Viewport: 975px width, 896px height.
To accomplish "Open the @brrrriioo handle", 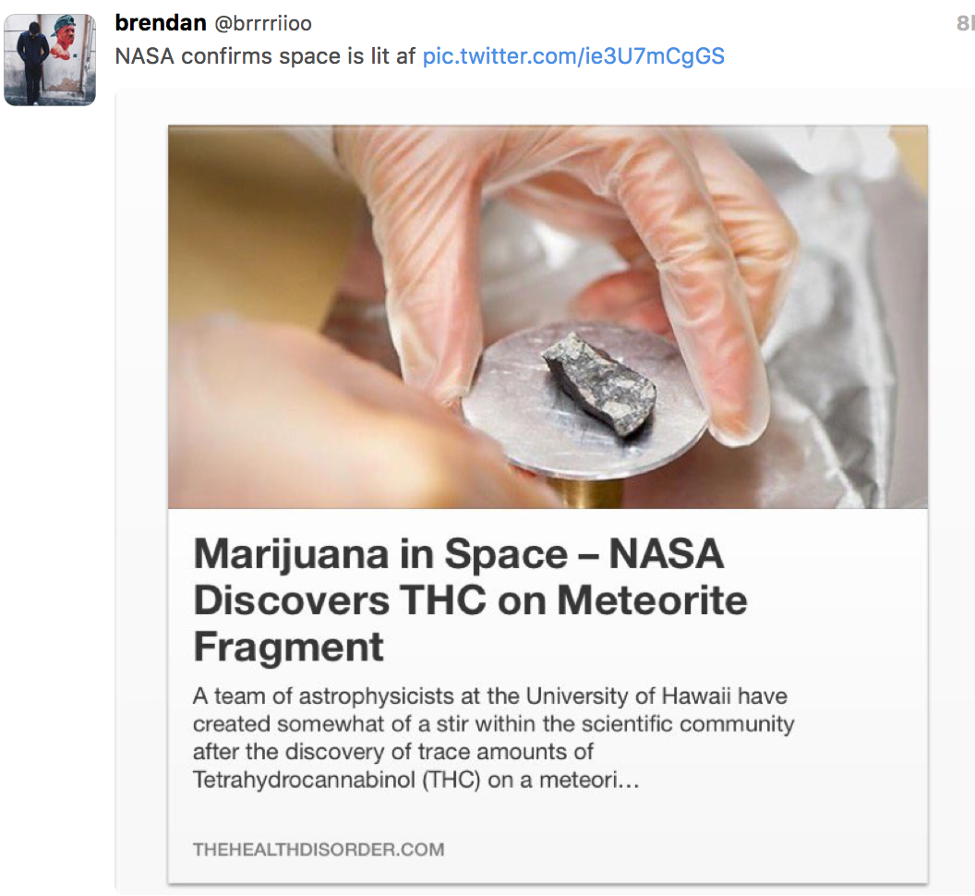I will click(263, 24).
